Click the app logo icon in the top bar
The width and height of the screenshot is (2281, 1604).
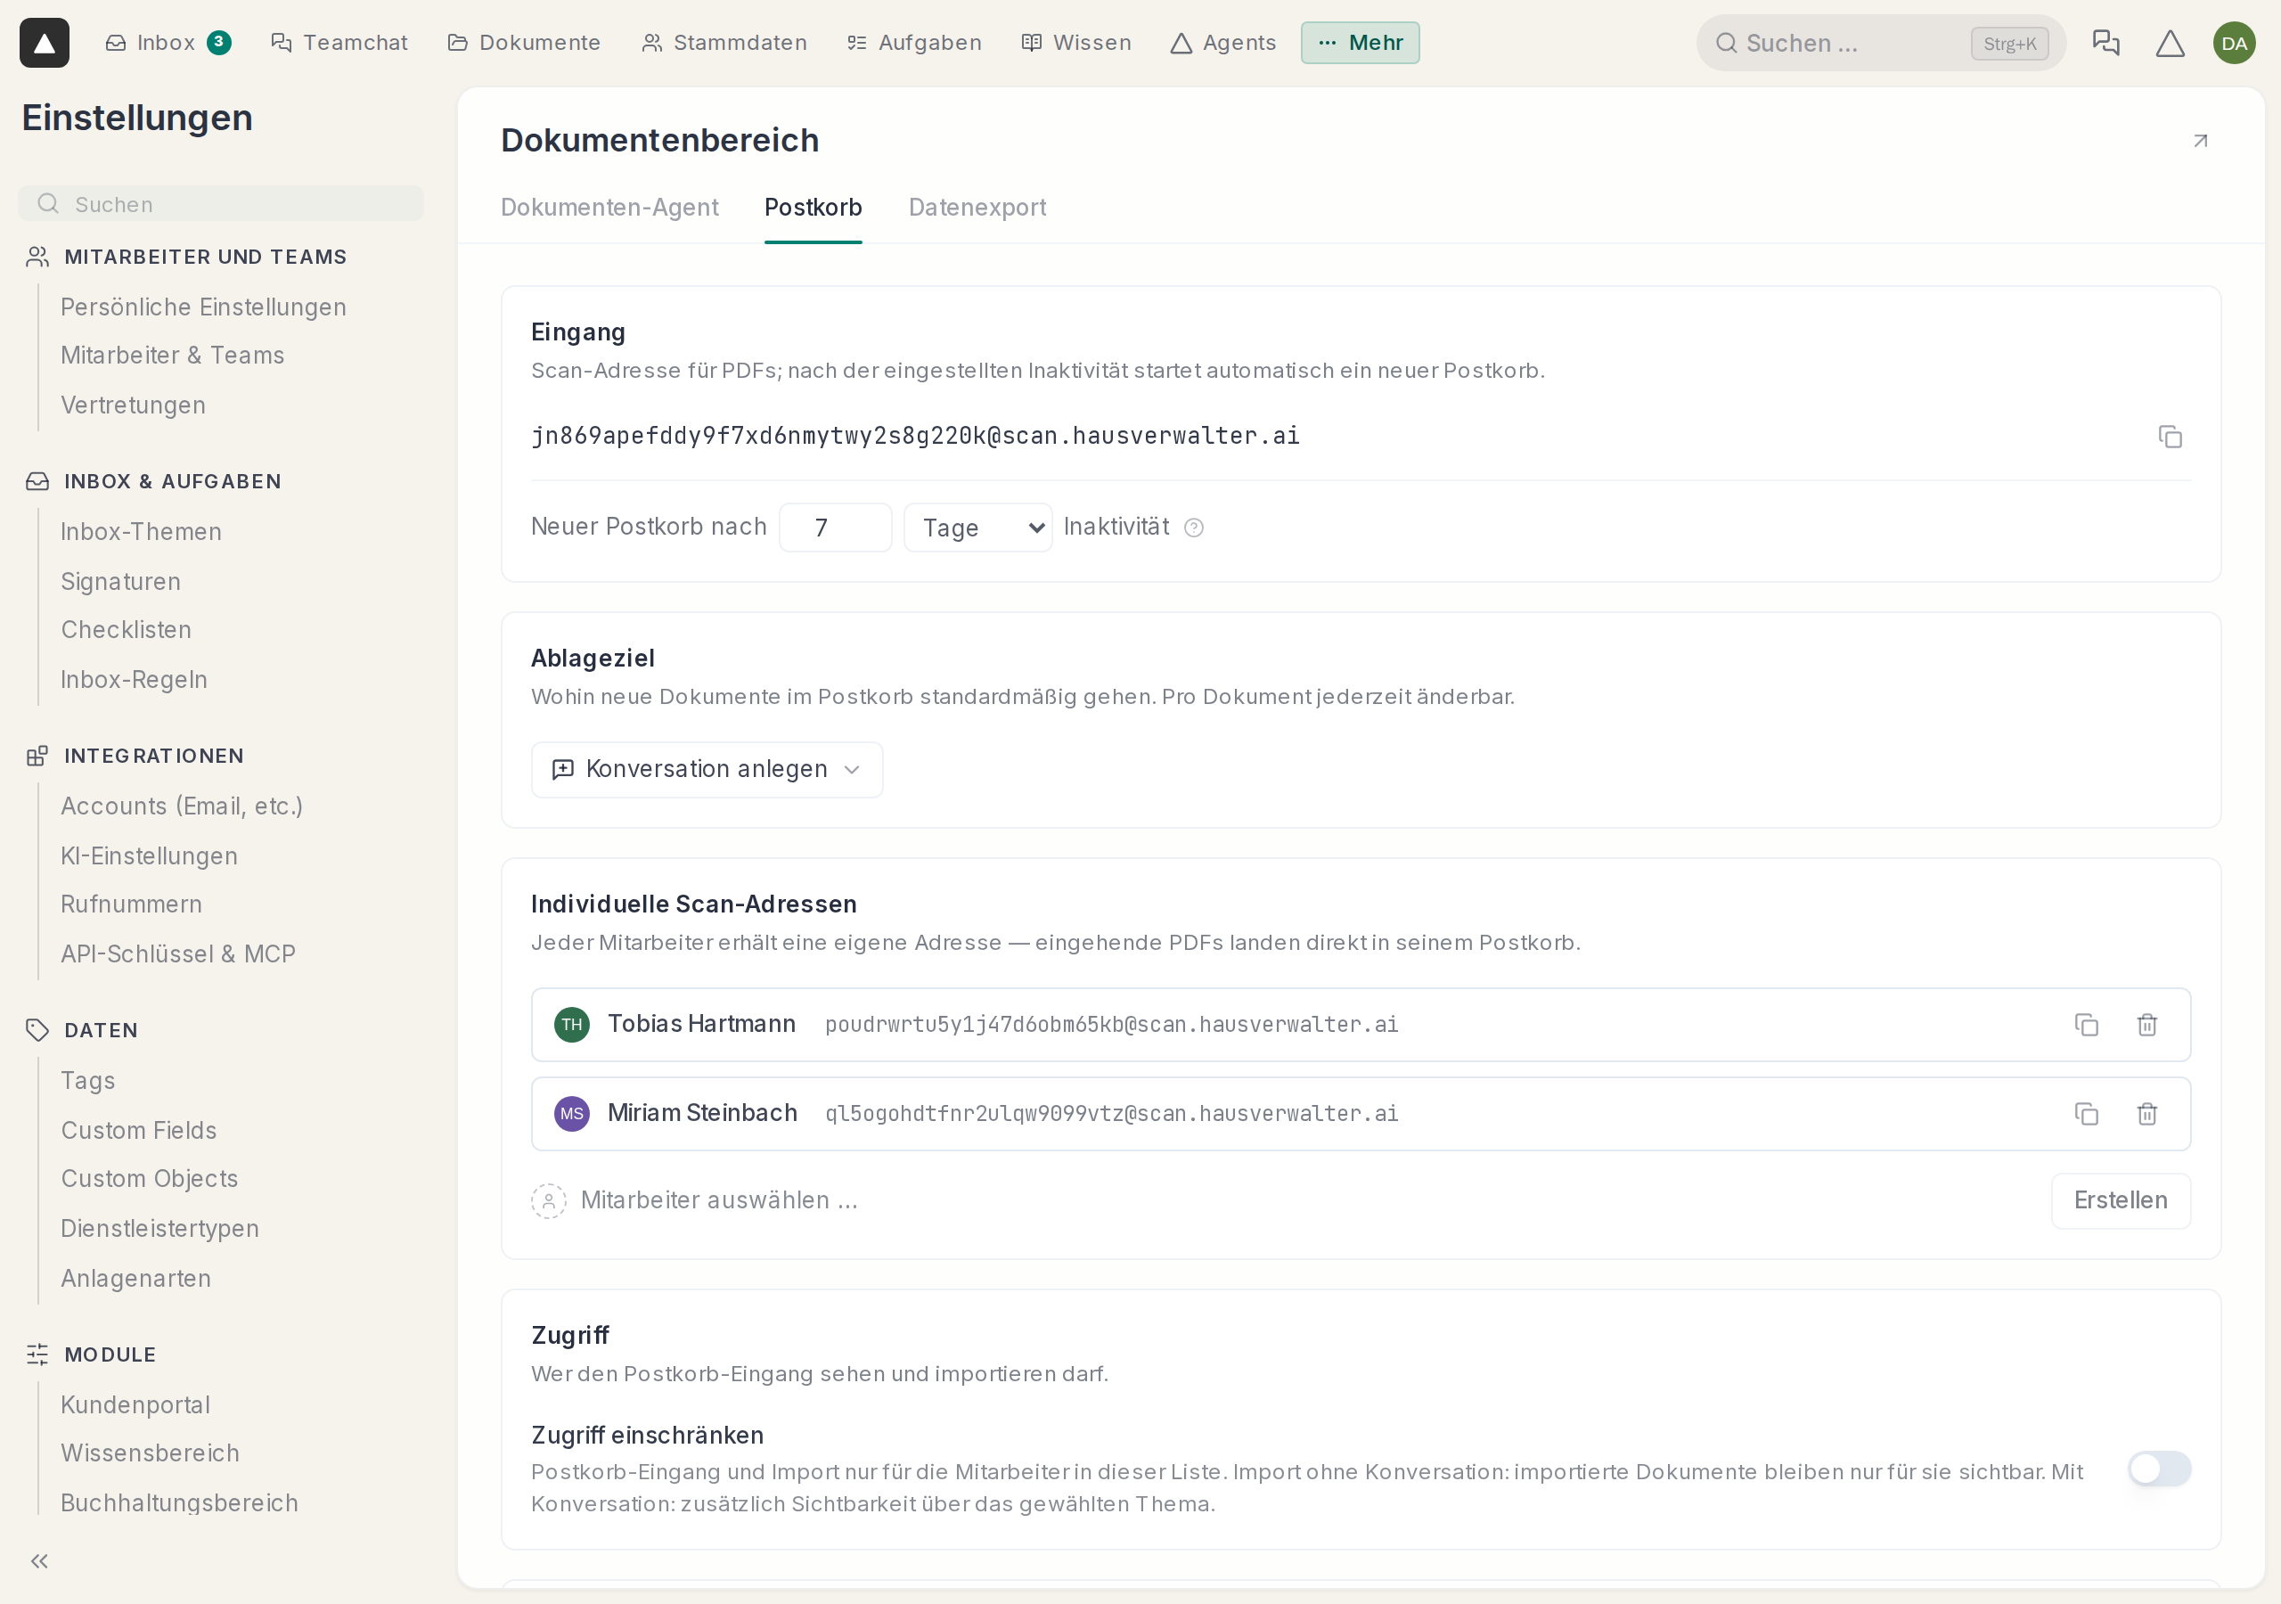click(x=45, y=43)
